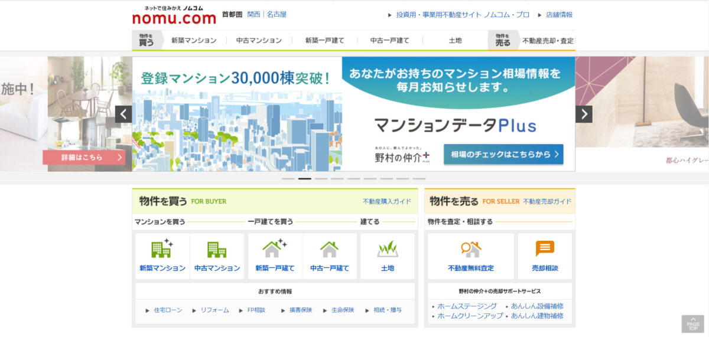
Task: Select the active second carousel indicator dash
Action: tap(305, 178)
